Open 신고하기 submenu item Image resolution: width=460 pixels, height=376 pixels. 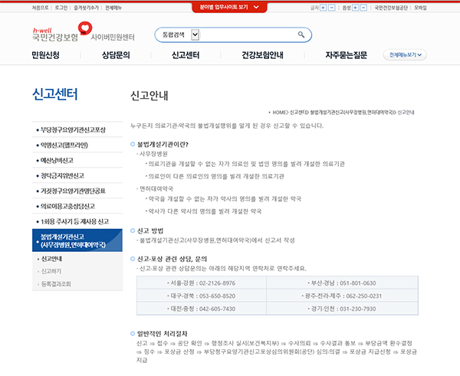tap(51, 271)
